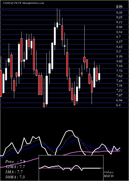Image resolution: width=129 pixels, height=181 pixels.
Task: Click the 8.98 price level label
Action: pyautogui.click(x=119, y=27)
